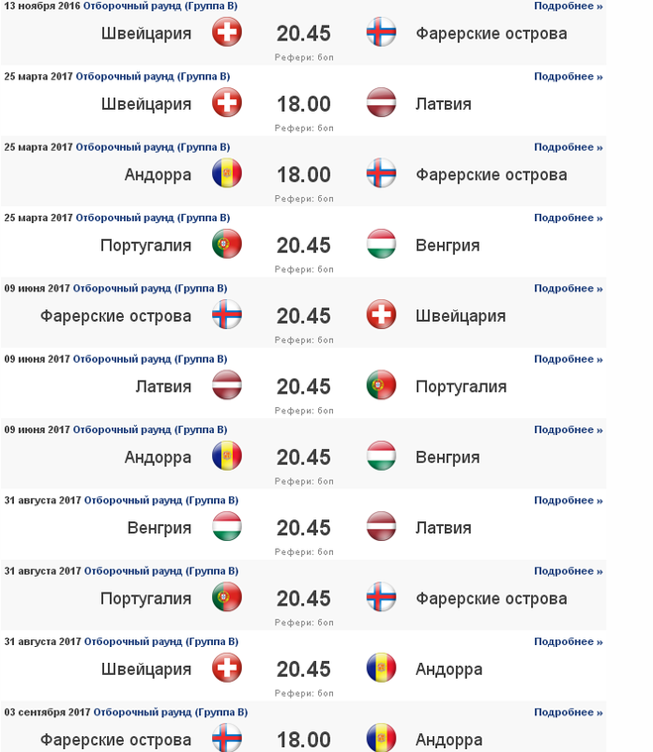The image size is (653, 752).
Task: Open Отборочный раунд link for 03 сентября 2017
Action: tap(170, 712)
